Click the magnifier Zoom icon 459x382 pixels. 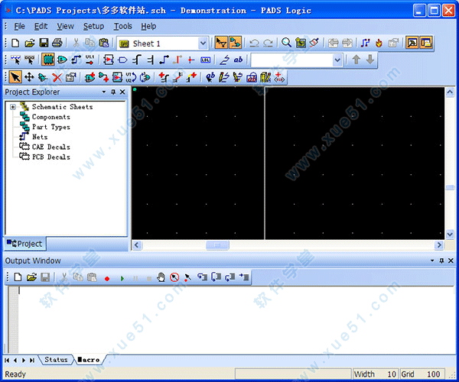click(x=286, y=43)
